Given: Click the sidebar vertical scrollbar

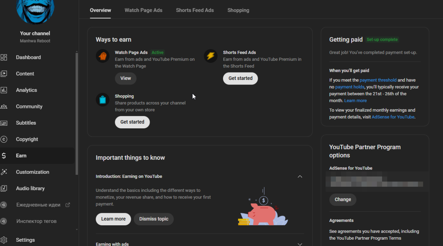Looking at the screenshot, I should (x=77, y=114).
